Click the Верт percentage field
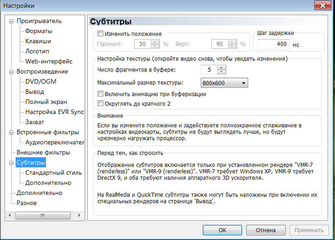Image resolution: width=335 pixels, height=240 pixels. [x=220, y=44]
